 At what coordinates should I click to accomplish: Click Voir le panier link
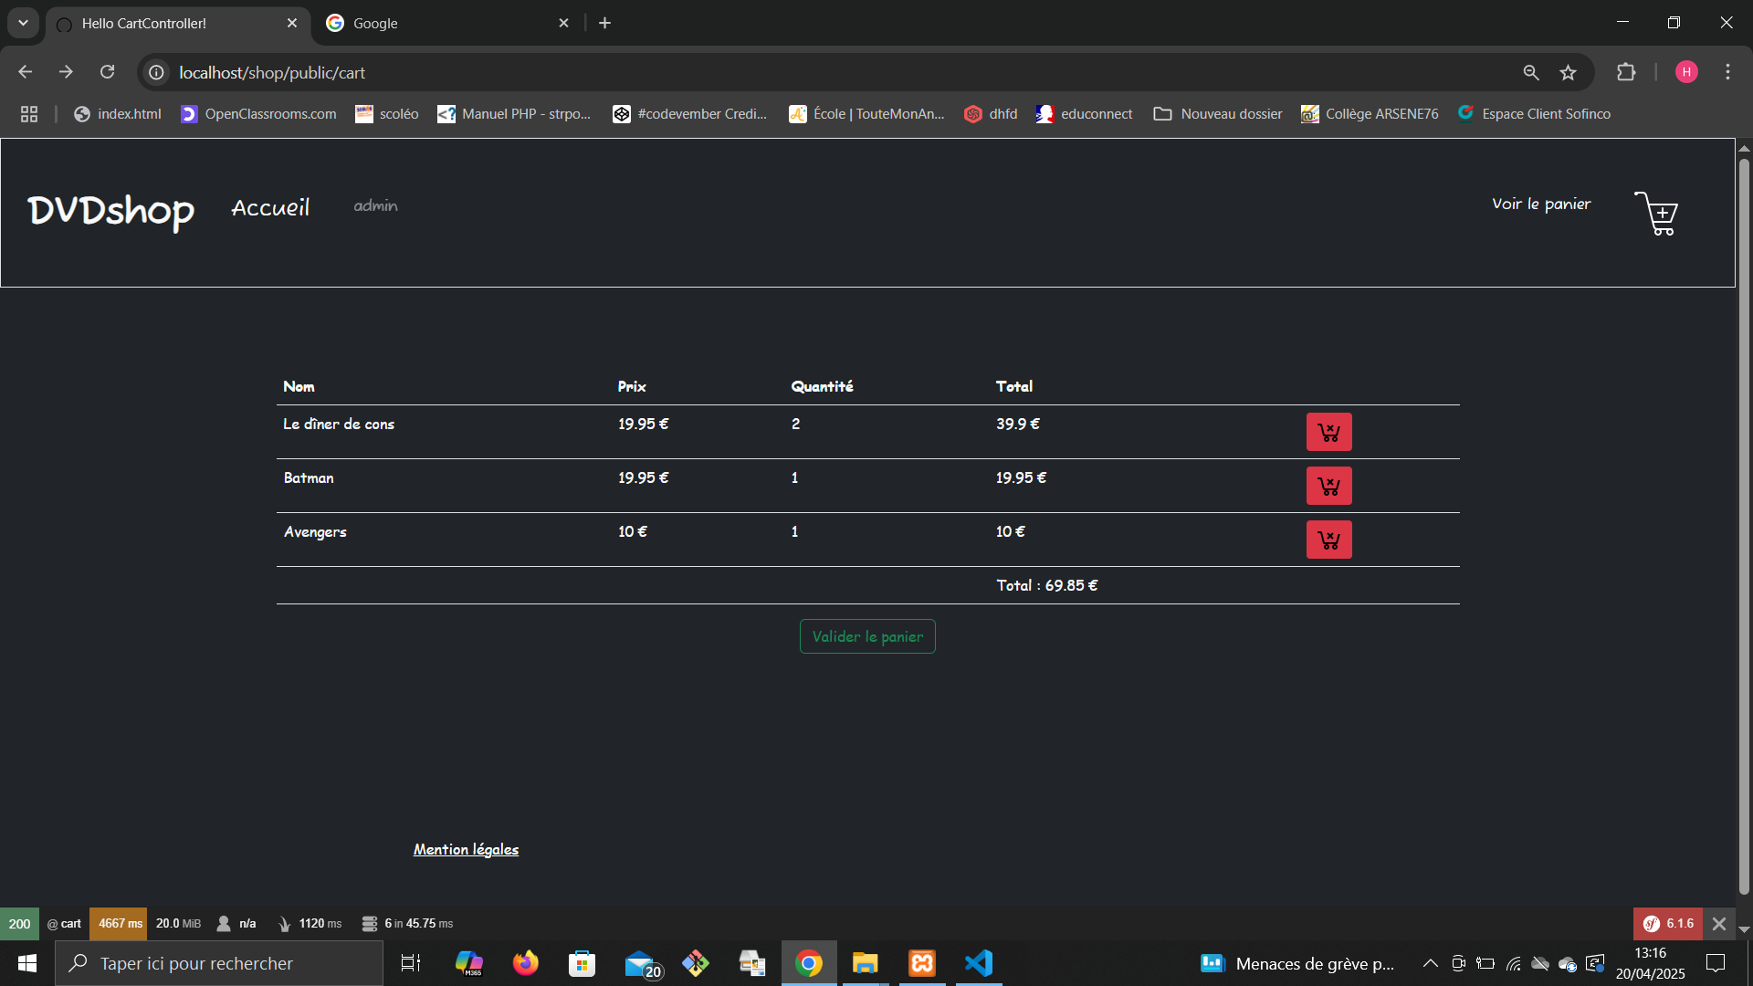1541,204
